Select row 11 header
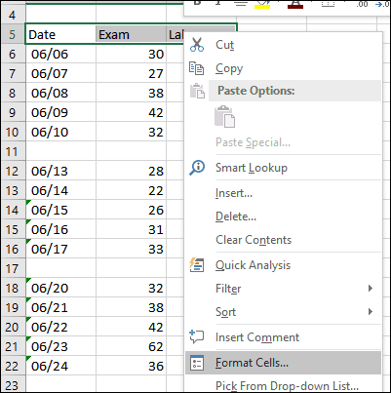 coord(13,151)
